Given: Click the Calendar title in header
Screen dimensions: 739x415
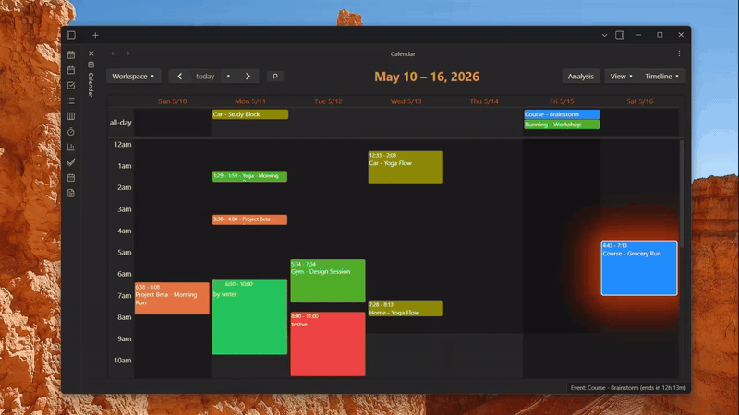Looking at the screenshot, I should [403, 54].
